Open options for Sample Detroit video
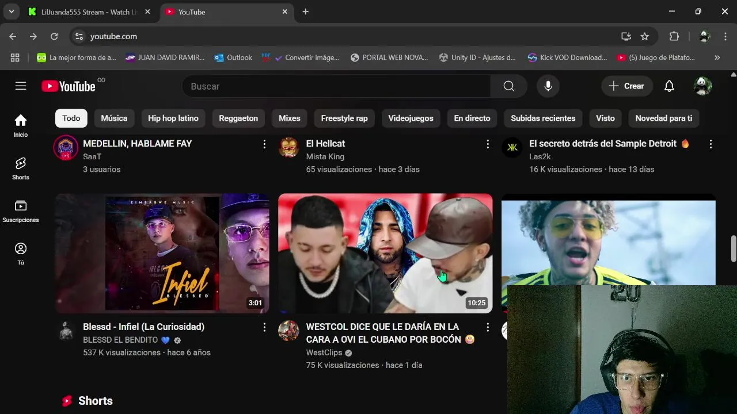 click(x=711, y=144)
